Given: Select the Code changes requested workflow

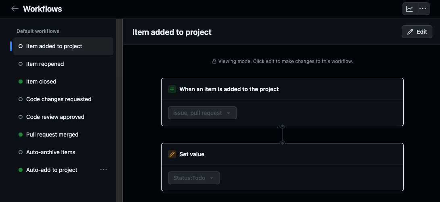Looking at the screenshot, I should 63,99.
